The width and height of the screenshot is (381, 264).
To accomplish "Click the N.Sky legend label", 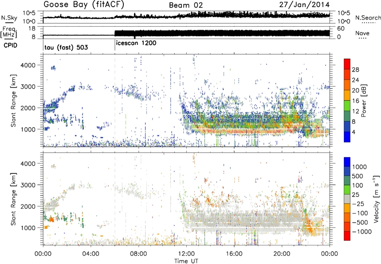I will point(9,18).
